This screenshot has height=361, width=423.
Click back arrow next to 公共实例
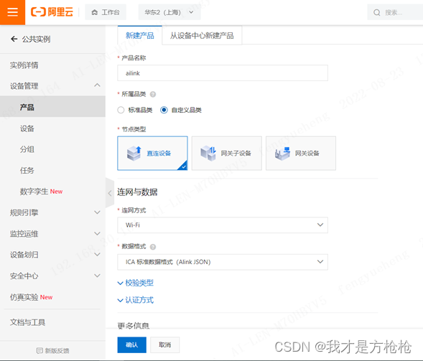point(14,39)
